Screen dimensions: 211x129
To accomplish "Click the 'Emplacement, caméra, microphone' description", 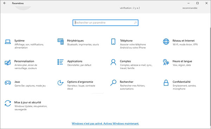I will (x=184, y=87).
